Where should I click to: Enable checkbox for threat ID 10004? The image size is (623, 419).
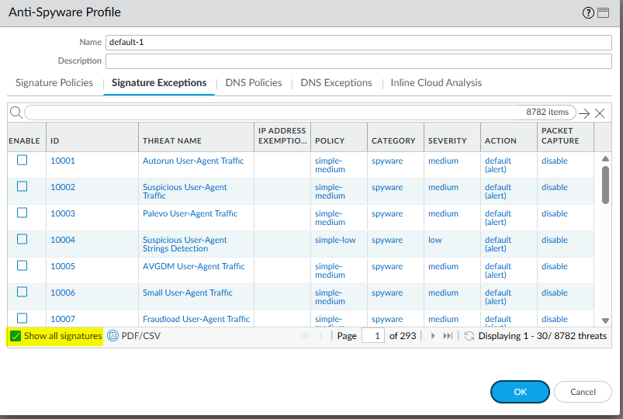pos(22,239)
